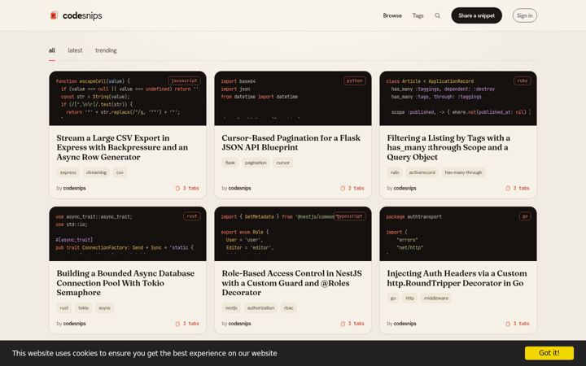Click the 'flask' tag chip
Image resolution: width=586 pixels, height=366 pixels.
pyautogui.click(x=230, y=163)
